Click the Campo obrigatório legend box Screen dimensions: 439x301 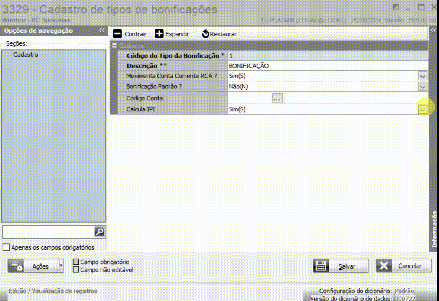pos(76,262)
